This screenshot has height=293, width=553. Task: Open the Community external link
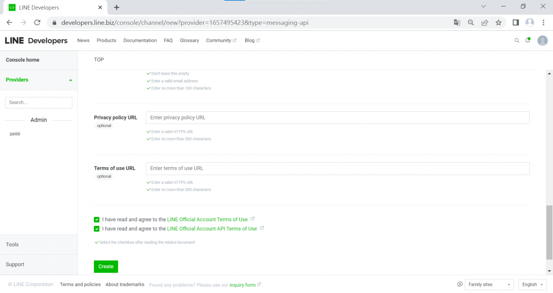pos(221,41)
